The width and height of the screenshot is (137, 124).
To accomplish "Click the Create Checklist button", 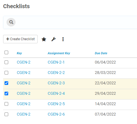I will (20, 39).
